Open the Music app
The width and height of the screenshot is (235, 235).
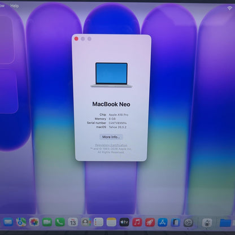[x=137, y=222]
